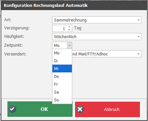The height and width of the screenshot is (121, 148).
Task: Expand the Häufigkeit dropdown arrow
Action: [x=139, y=37]
